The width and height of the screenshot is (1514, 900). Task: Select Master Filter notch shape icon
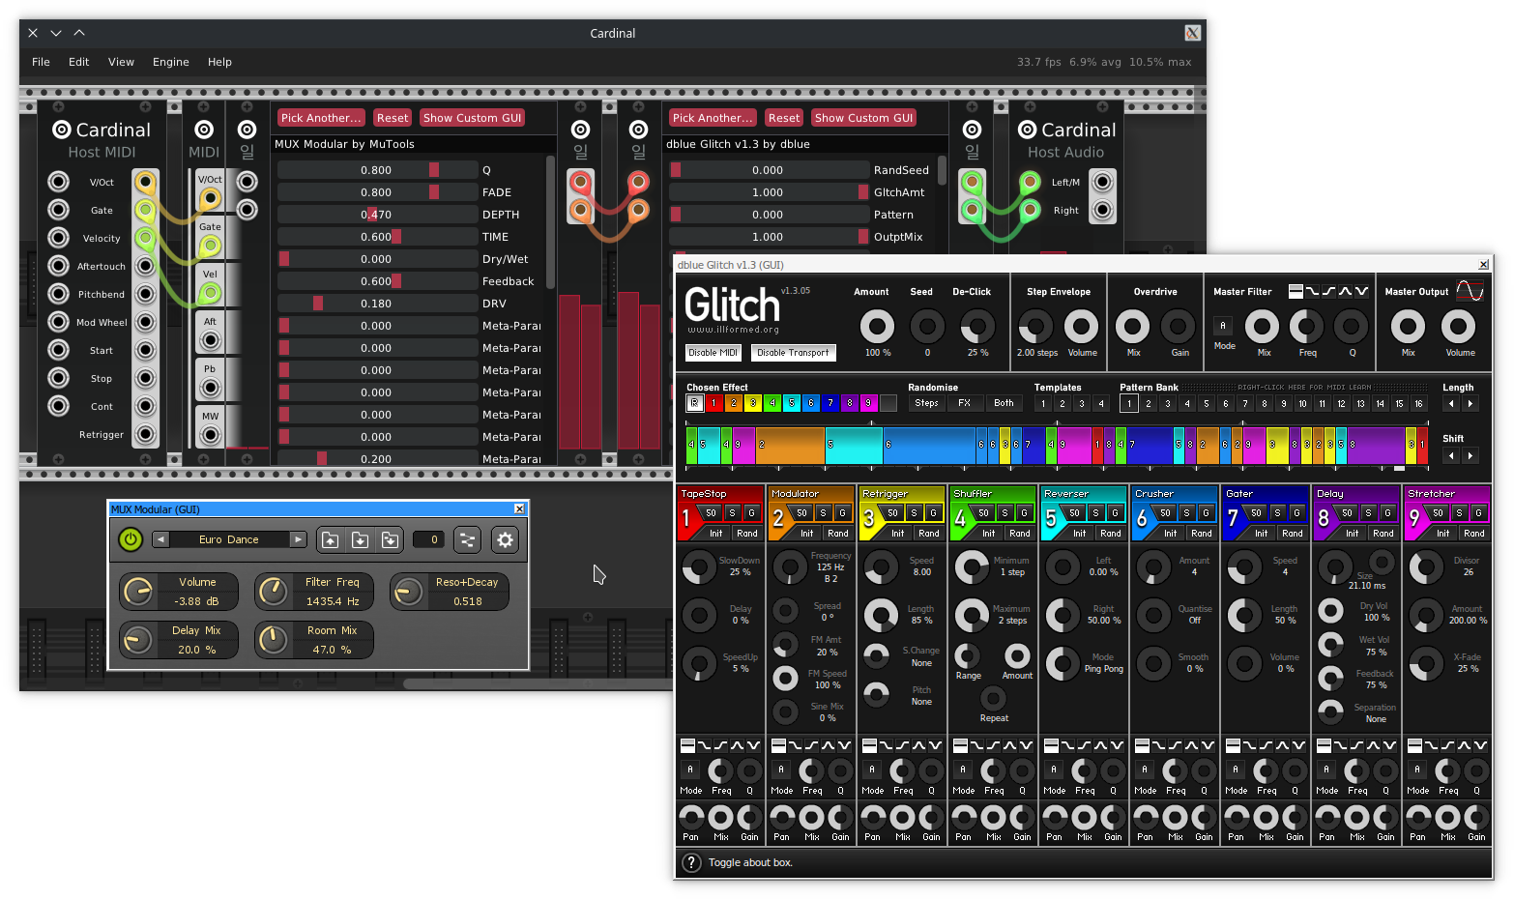point(1361,291)
